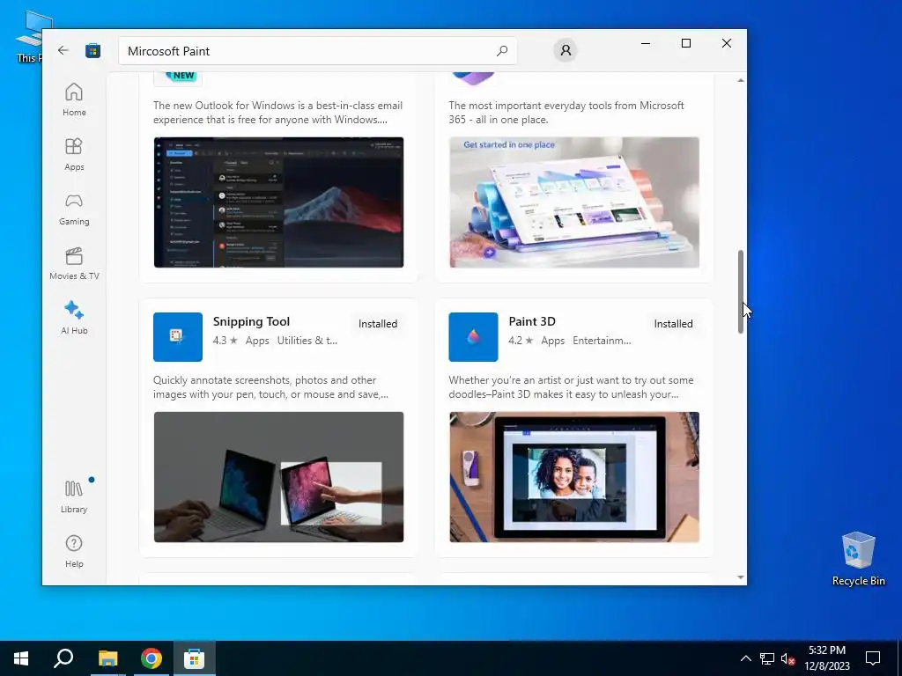Show hidden system tray icons
902x676 pixels.
tap(745, 658)
